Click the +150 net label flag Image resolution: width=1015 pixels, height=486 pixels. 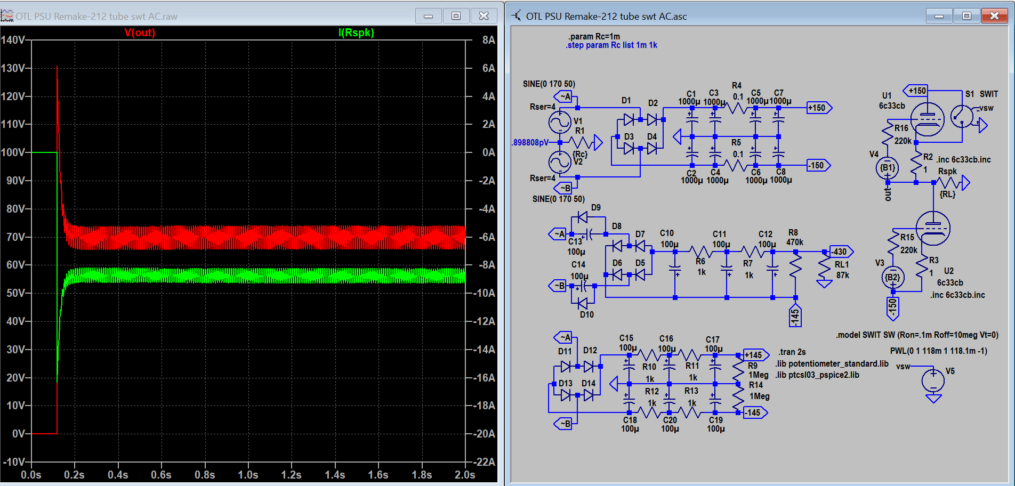819,108
